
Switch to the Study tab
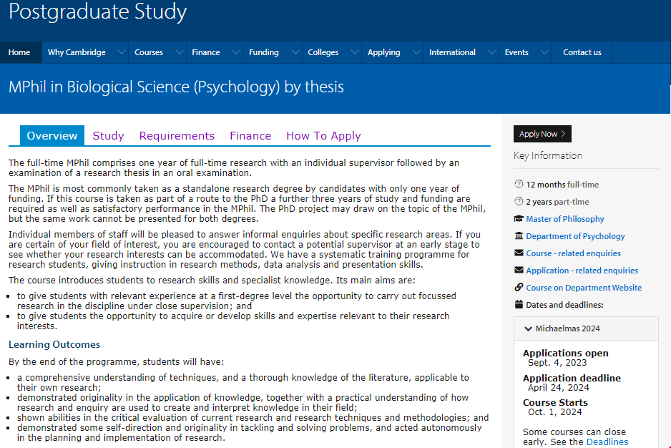pos(108,136)
